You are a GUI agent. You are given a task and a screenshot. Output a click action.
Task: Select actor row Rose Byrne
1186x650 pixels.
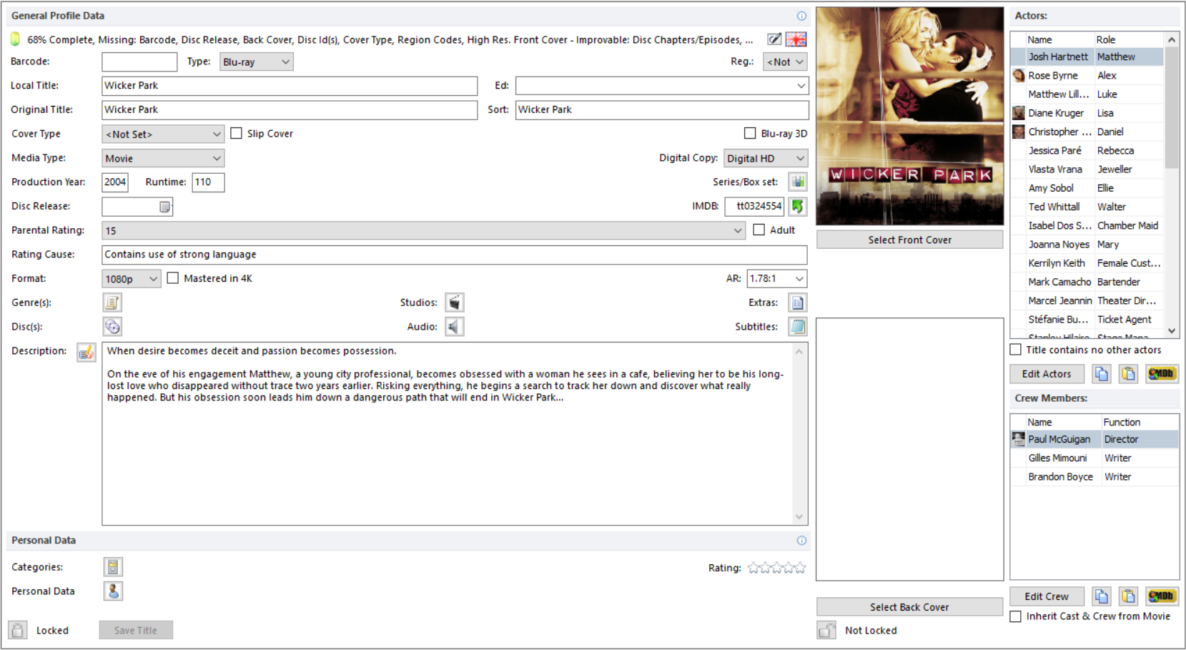1087,75
